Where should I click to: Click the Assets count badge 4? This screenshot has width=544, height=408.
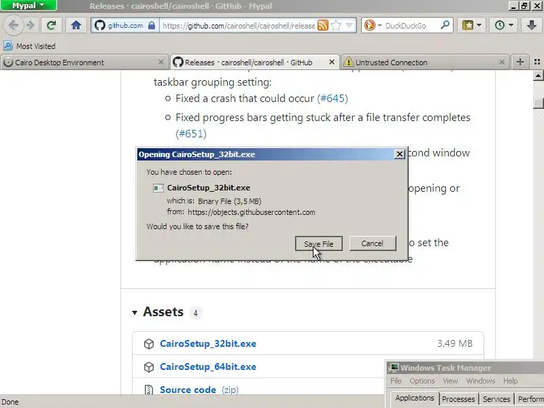click(x=195, y=313)
